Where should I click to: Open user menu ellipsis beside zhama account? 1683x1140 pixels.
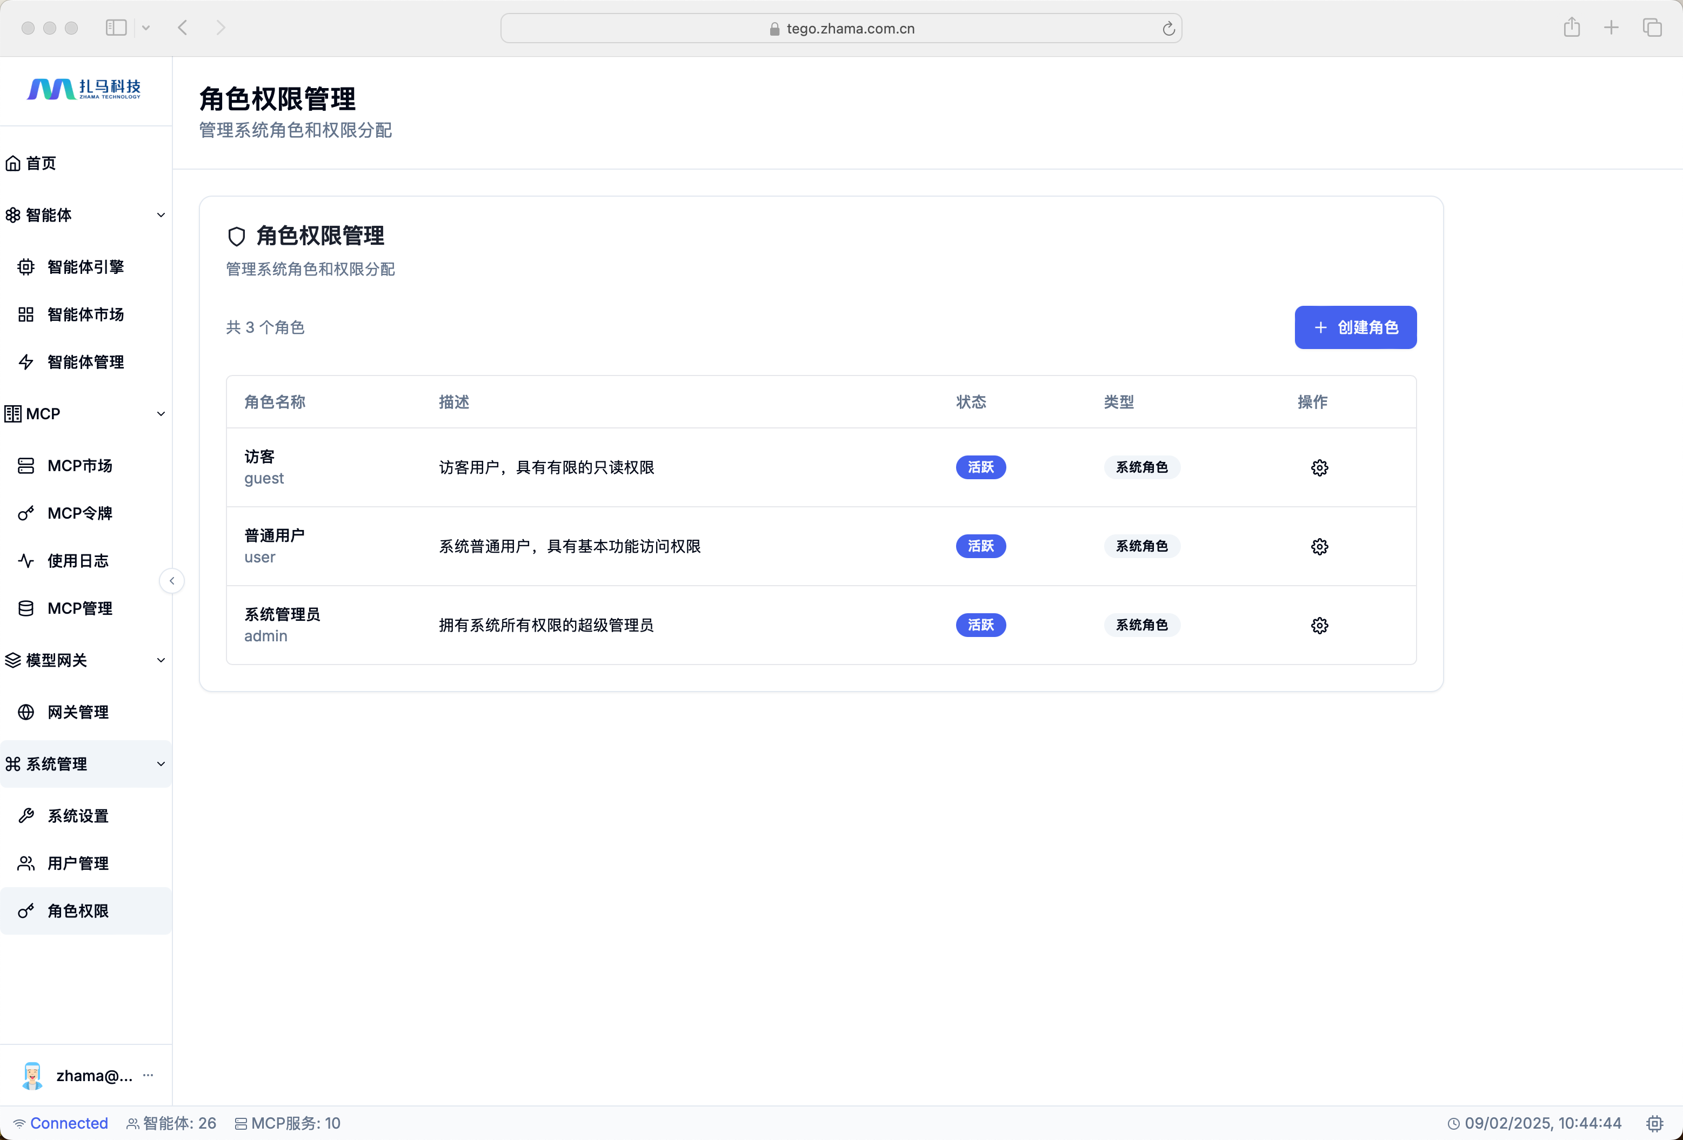tap(149, 1075)
